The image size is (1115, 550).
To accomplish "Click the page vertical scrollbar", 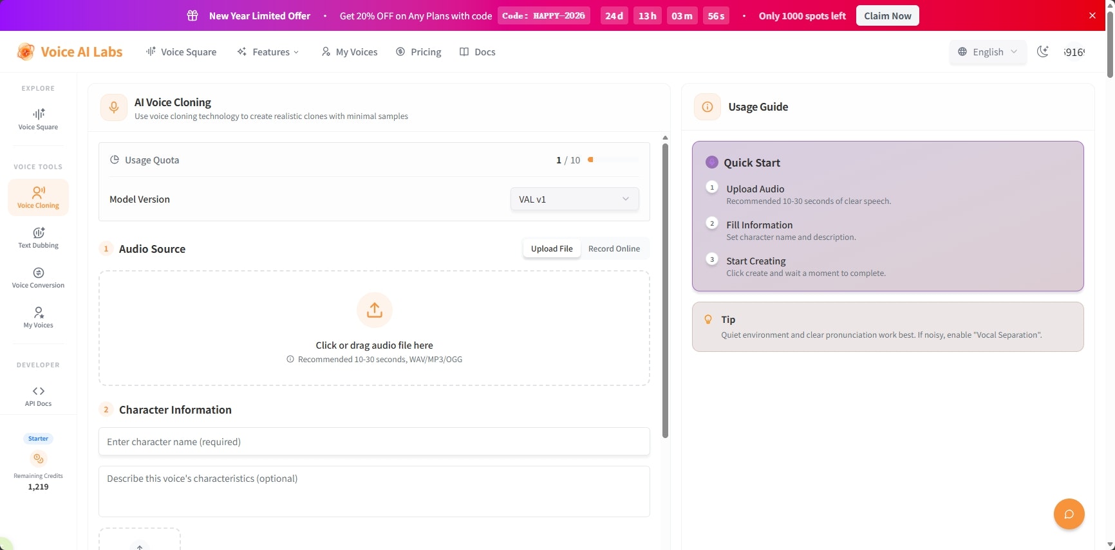I will point(1110,44).
